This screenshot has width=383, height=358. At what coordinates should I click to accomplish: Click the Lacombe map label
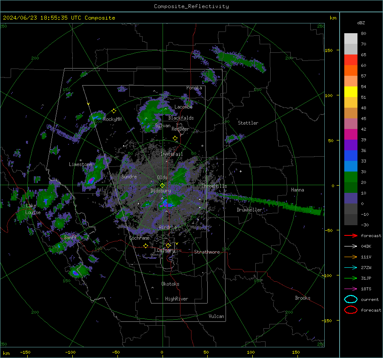[183, 107]
